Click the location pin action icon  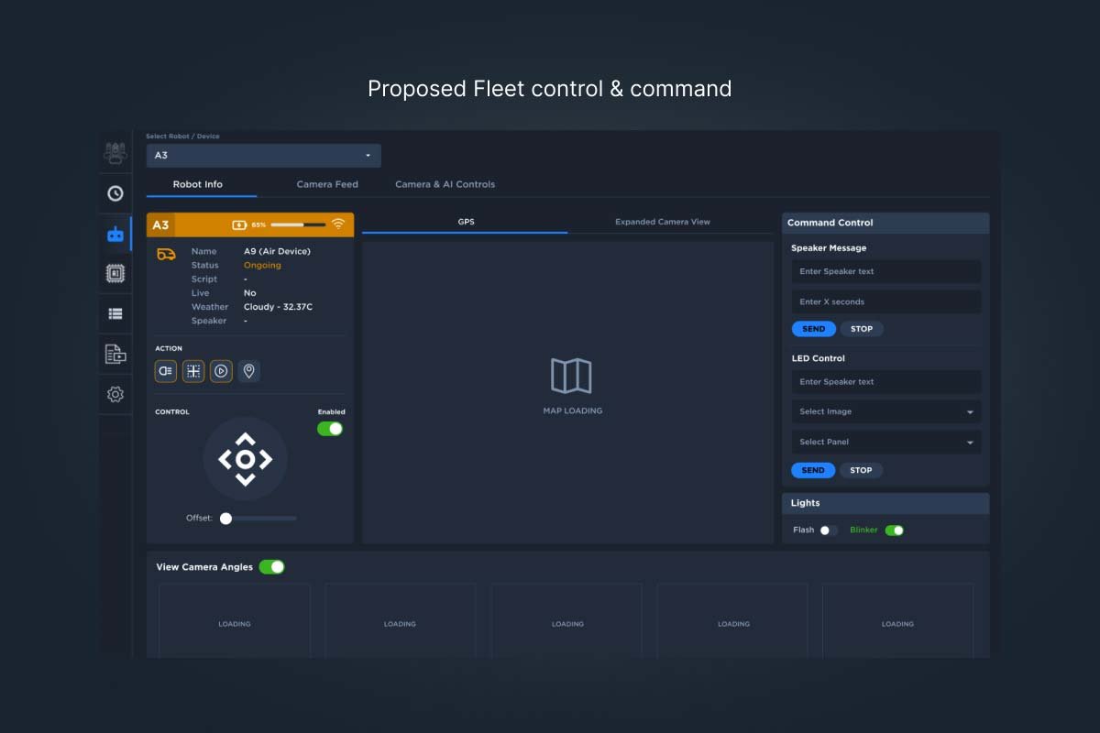[x=248, y=371]
